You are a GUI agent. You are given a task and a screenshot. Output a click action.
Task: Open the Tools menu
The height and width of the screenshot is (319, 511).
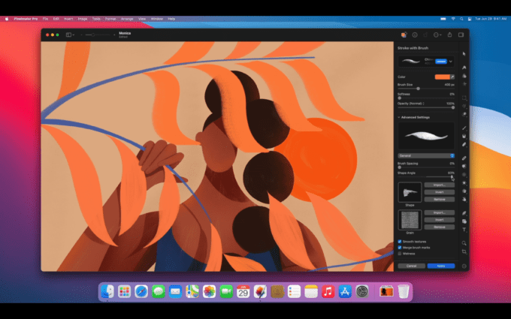coord(96,18)
